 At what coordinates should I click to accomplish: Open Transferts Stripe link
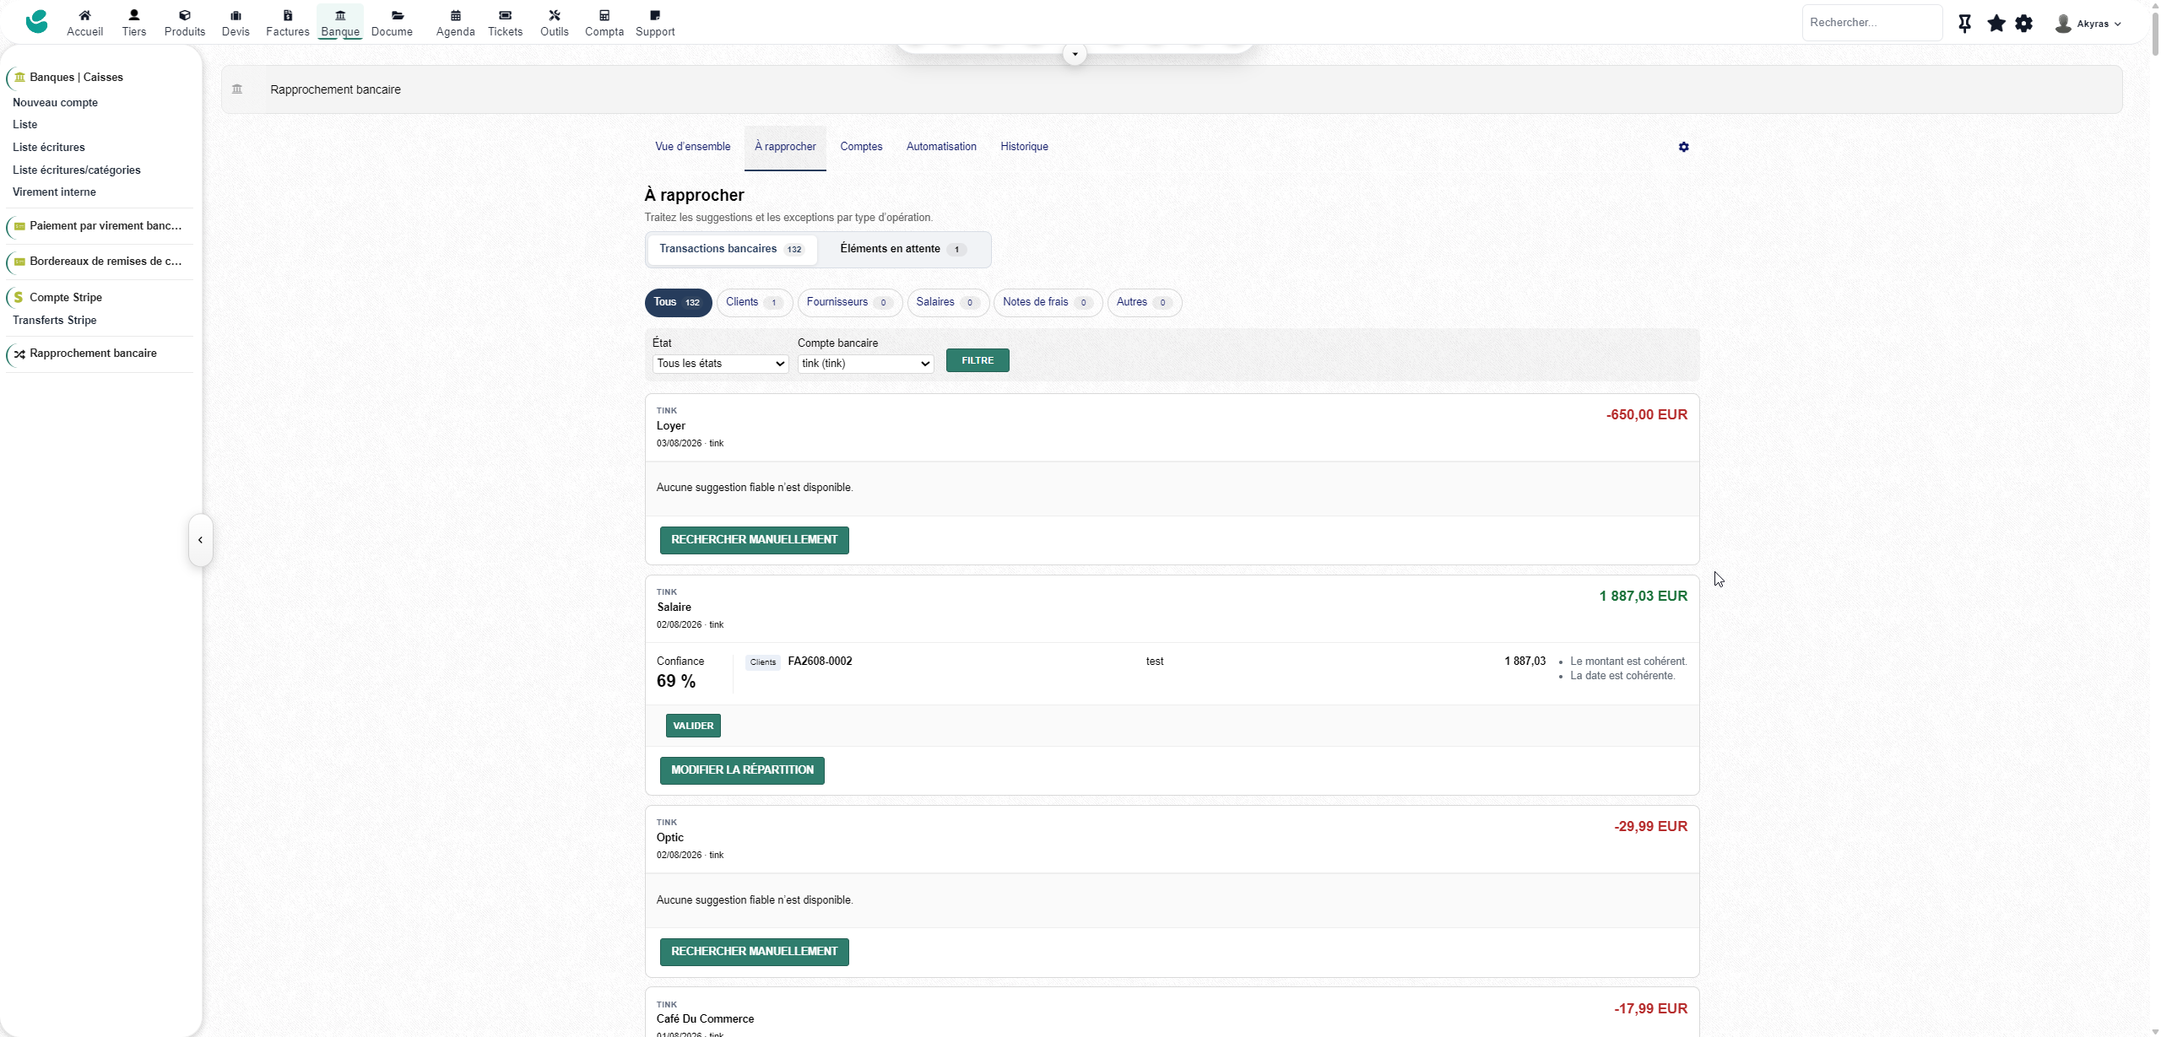[x=55, y=321]
